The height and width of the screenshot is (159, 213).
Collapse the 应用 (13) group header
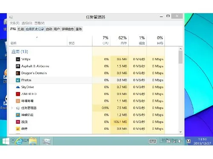click(20, 52)
